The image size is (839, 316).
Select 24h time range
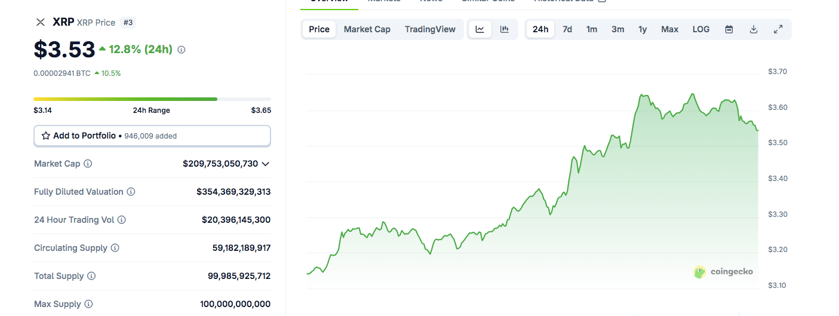click(x=540, y=29)
